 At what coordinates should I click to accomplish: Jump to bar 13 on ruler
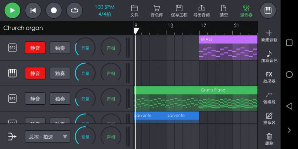pos(171,26)
